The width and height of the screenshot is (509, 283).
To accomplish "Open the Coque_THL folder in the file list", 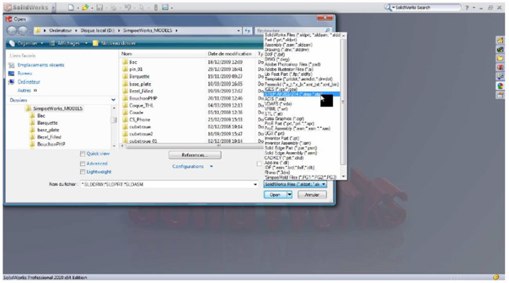I will tap(141, 105).
